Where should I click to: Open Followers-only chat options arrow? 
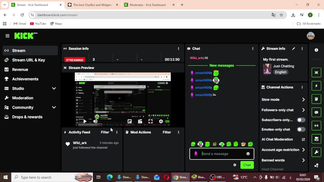point(303,110)
